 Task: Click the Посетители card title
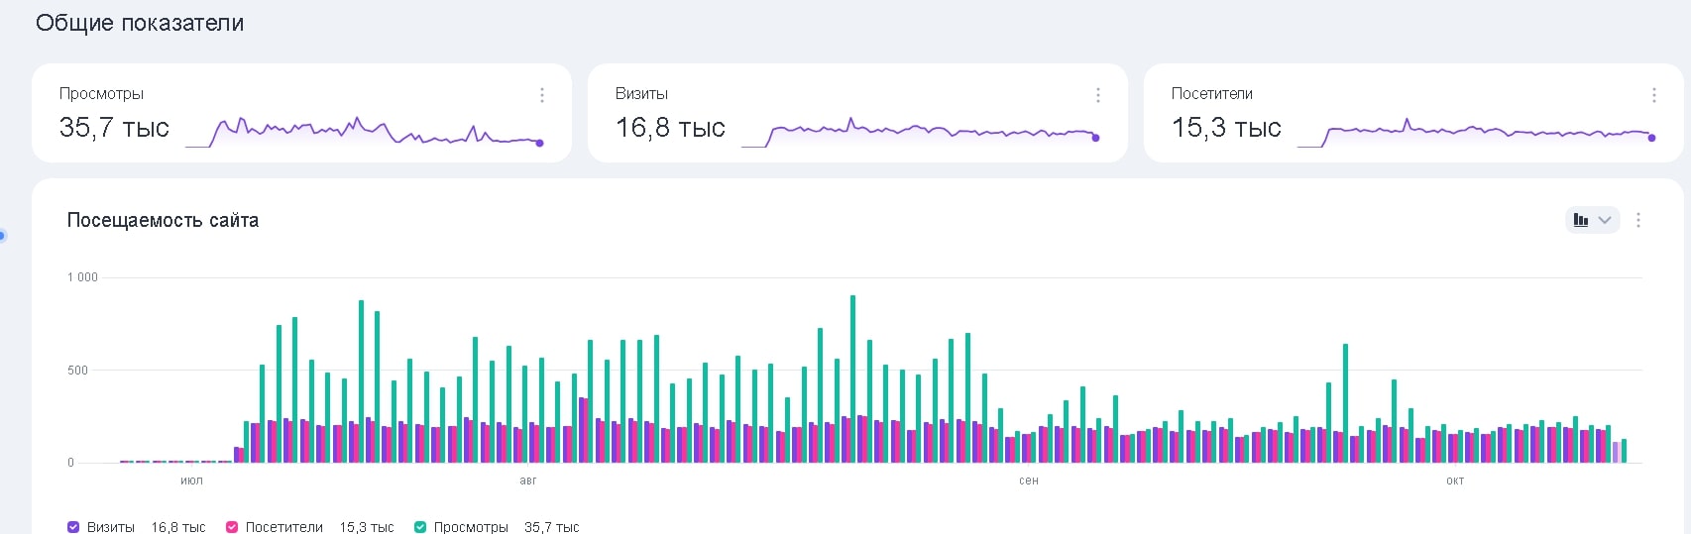(x=1211, y=94)
